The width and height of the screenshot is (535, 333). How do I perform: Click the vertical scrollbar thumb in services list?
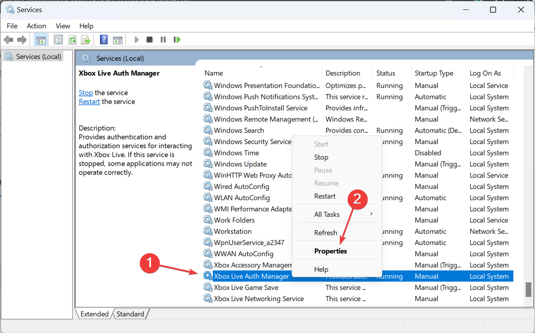[x=528, y=290]
